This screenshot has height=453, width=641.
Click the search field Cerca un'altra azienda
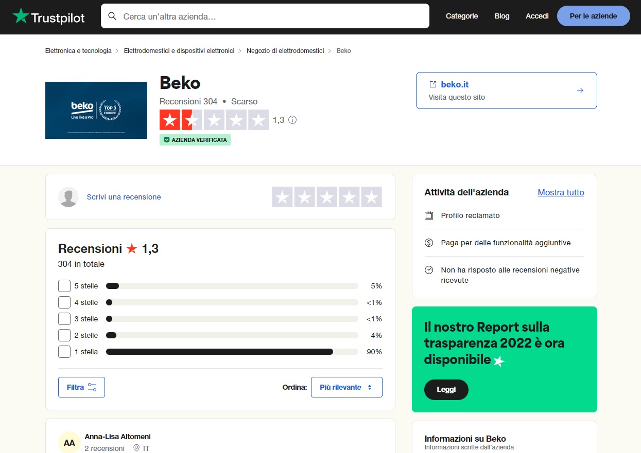pos(265,16)
